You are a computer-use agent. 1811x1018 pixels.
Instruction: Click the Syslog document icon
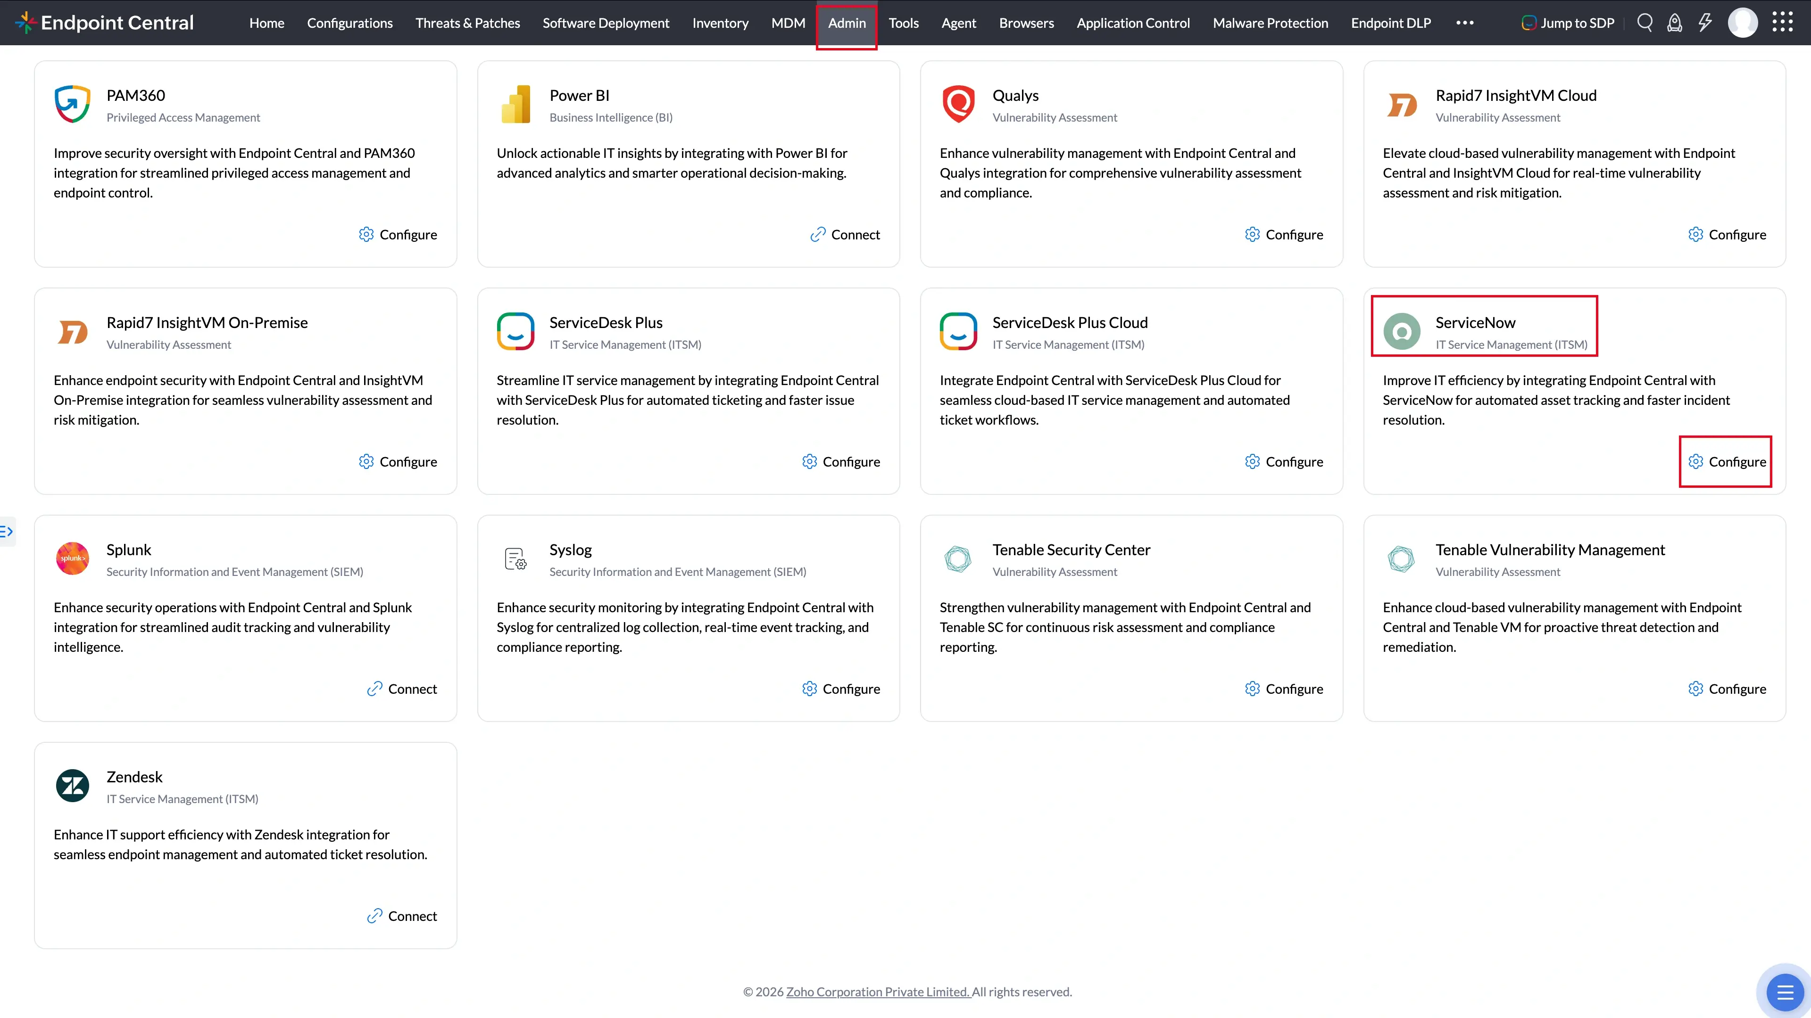click(515, 558)
